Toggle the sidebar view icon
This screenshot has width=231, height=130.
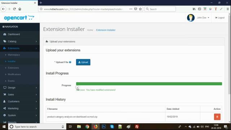click(x=200, y=9)
